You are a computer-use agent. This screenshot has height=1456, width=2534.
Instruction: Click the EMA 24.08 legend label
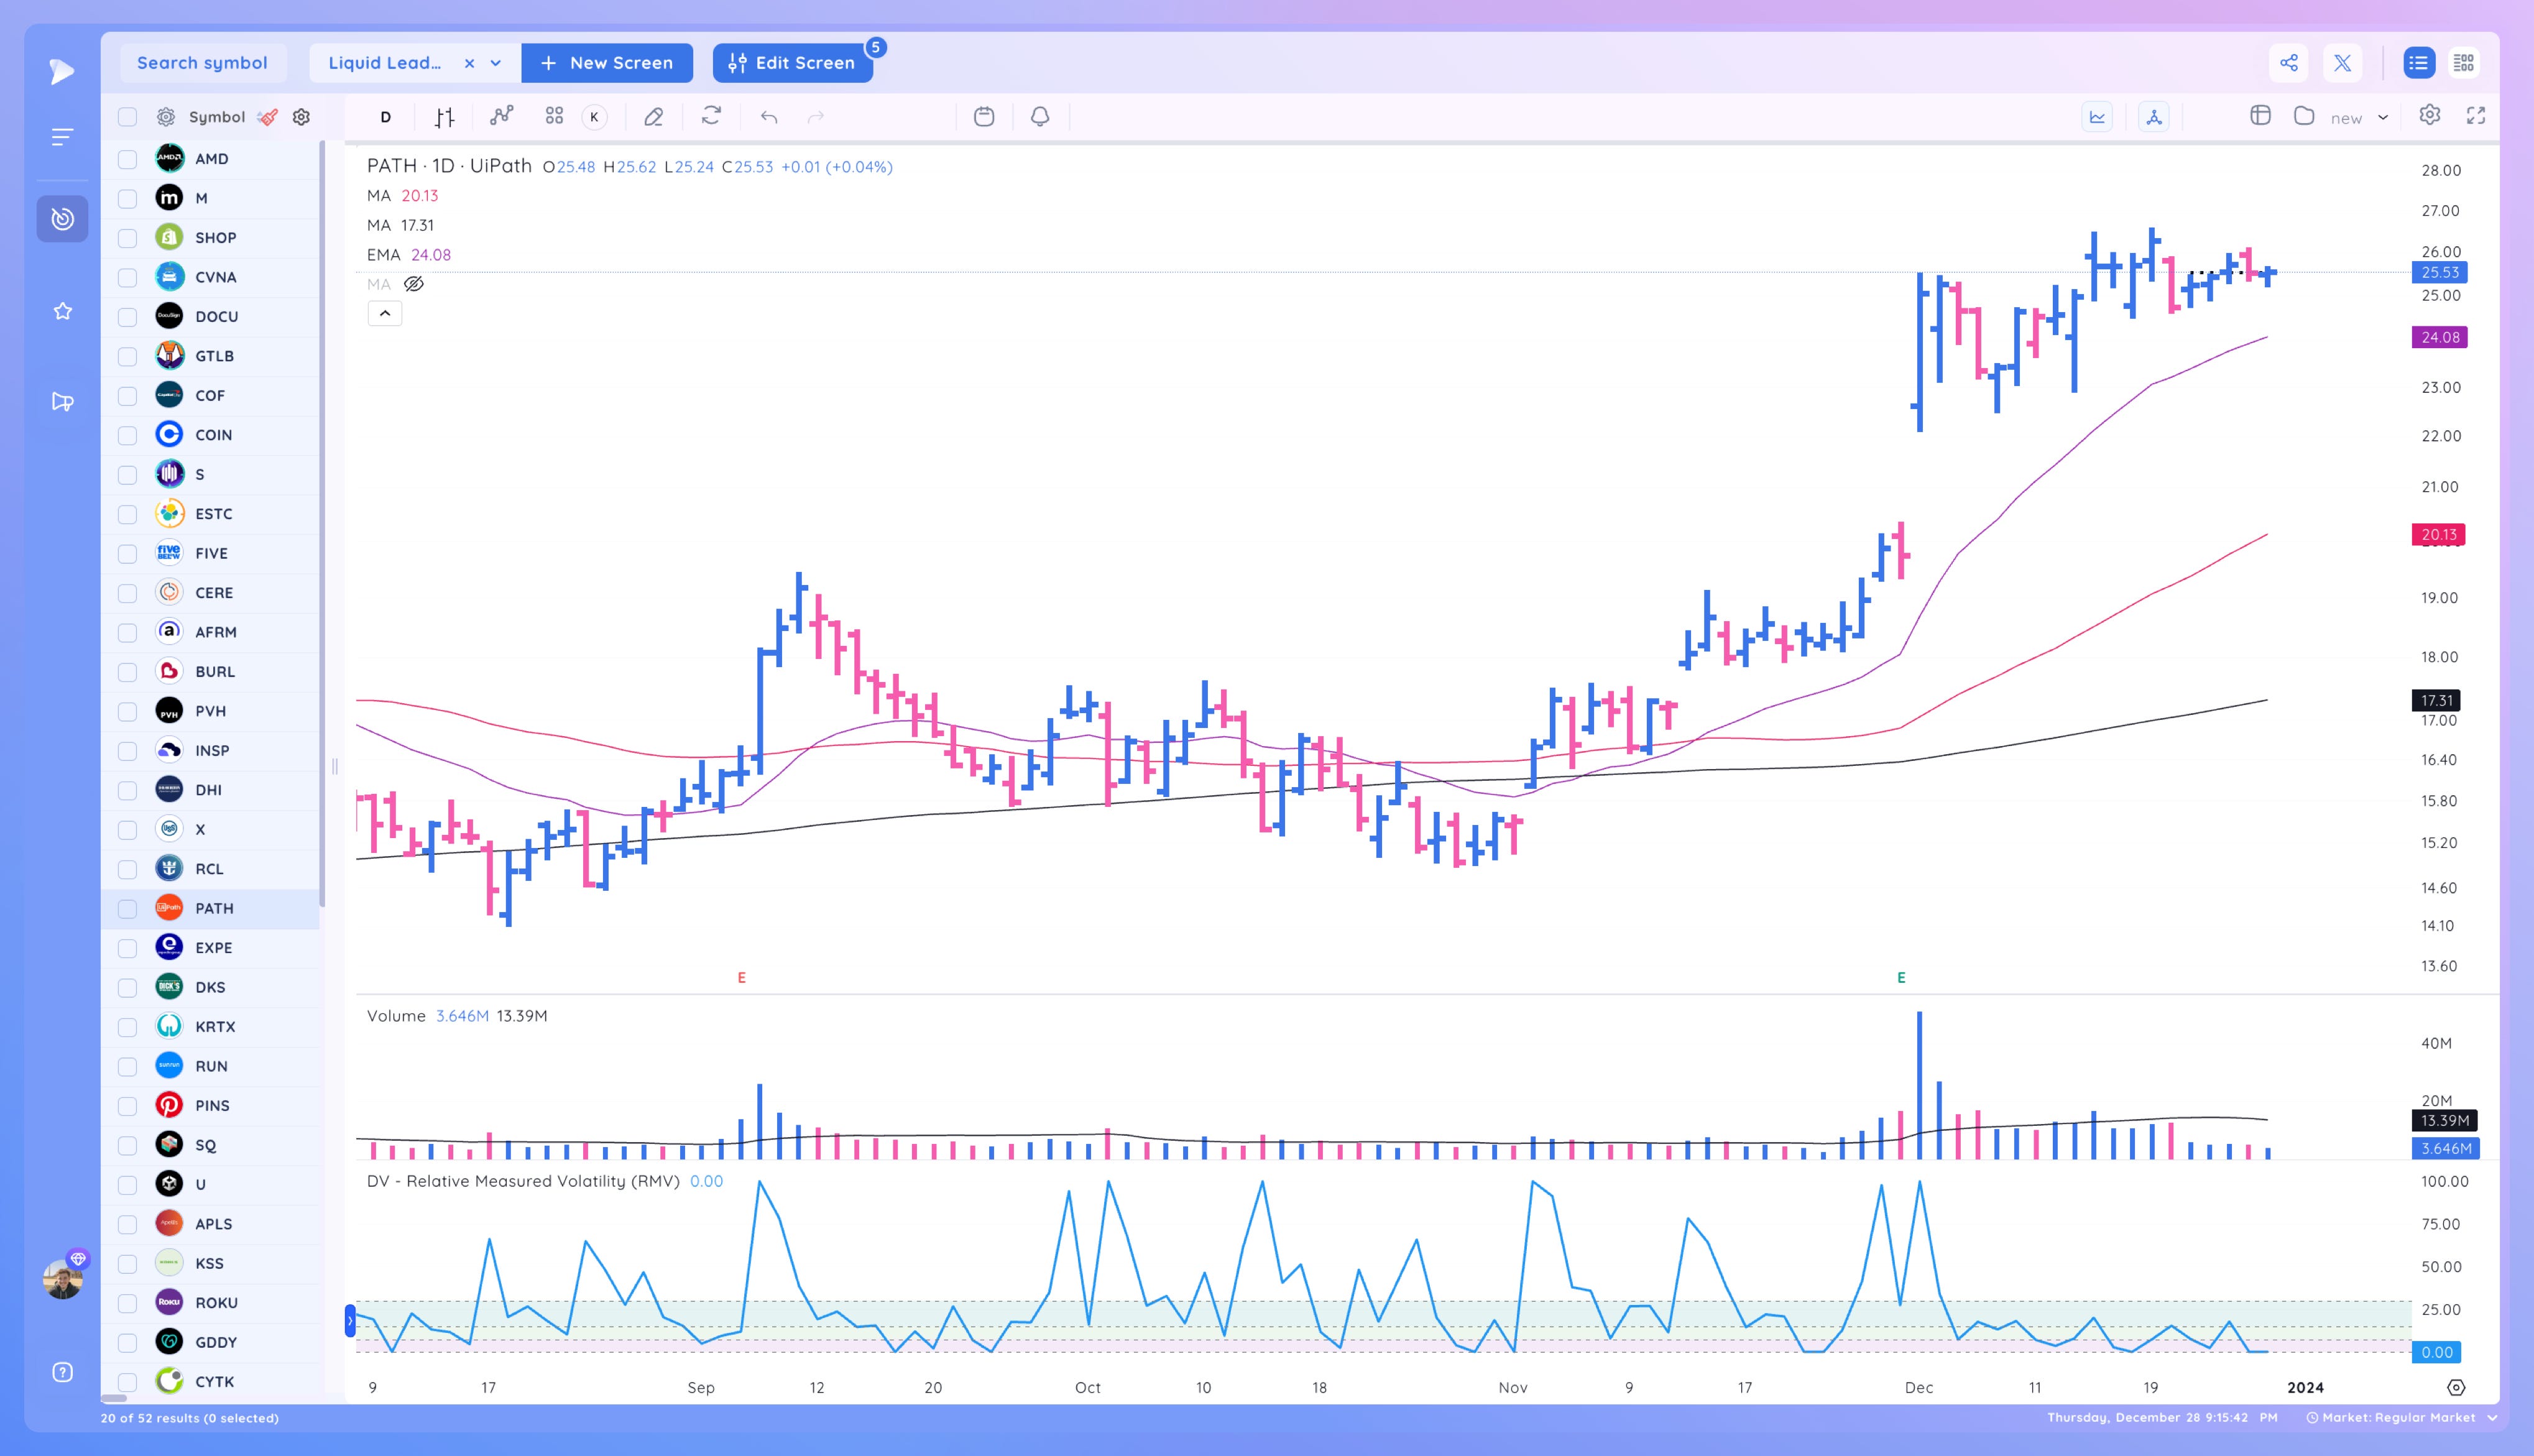coord(409,255)
